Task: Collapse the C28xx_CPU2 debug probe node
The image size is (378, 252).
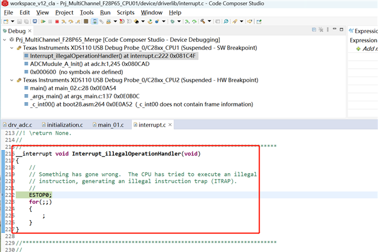Action: pyautogui.click(x=12, y=80)
